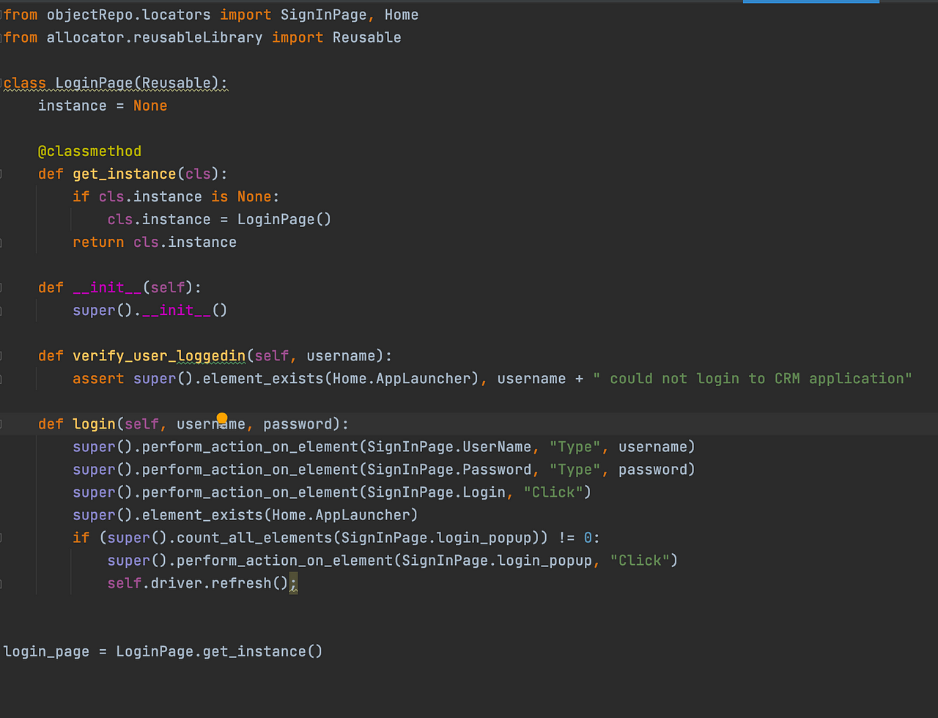Click 'allocator.reusableLibrary' in the second import
This screenshot has width=938, height=718.
click(155, 37)
